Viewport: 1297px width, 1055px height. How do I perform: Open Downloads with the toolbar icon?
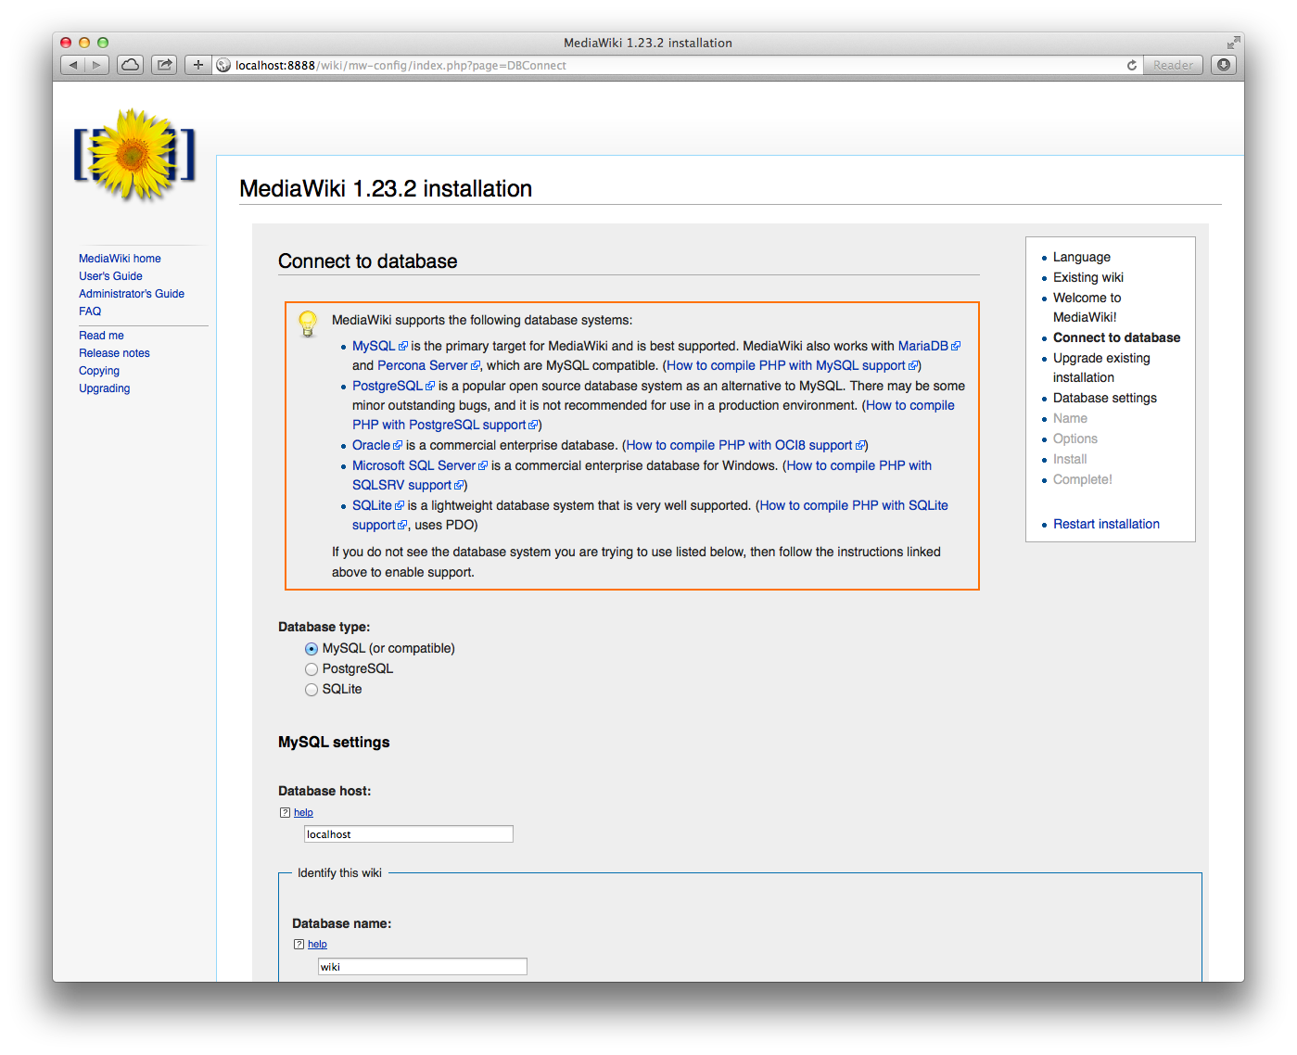1224,65
